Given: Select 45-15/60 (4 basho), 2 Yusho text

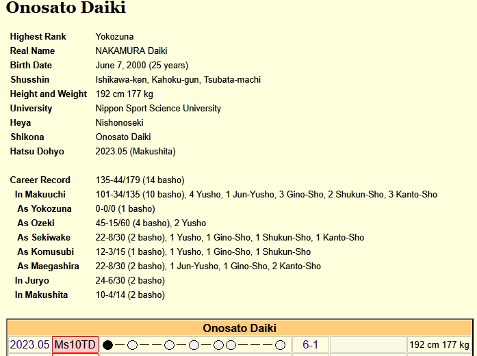Looking at the screenshot, I should point(151,223).
